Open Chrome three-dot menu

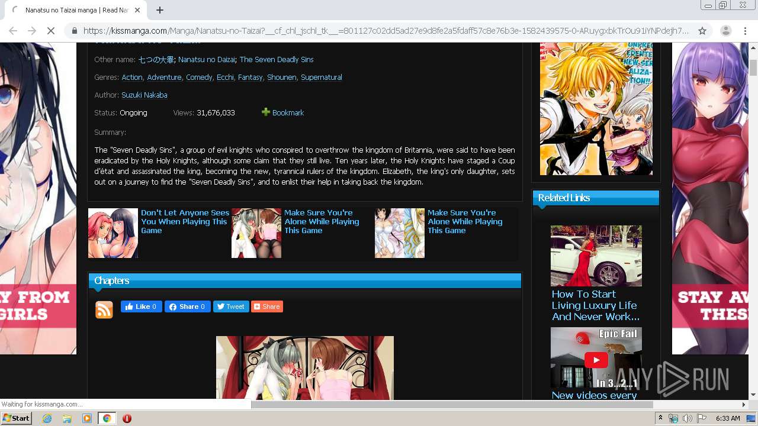tap(745, 31)
